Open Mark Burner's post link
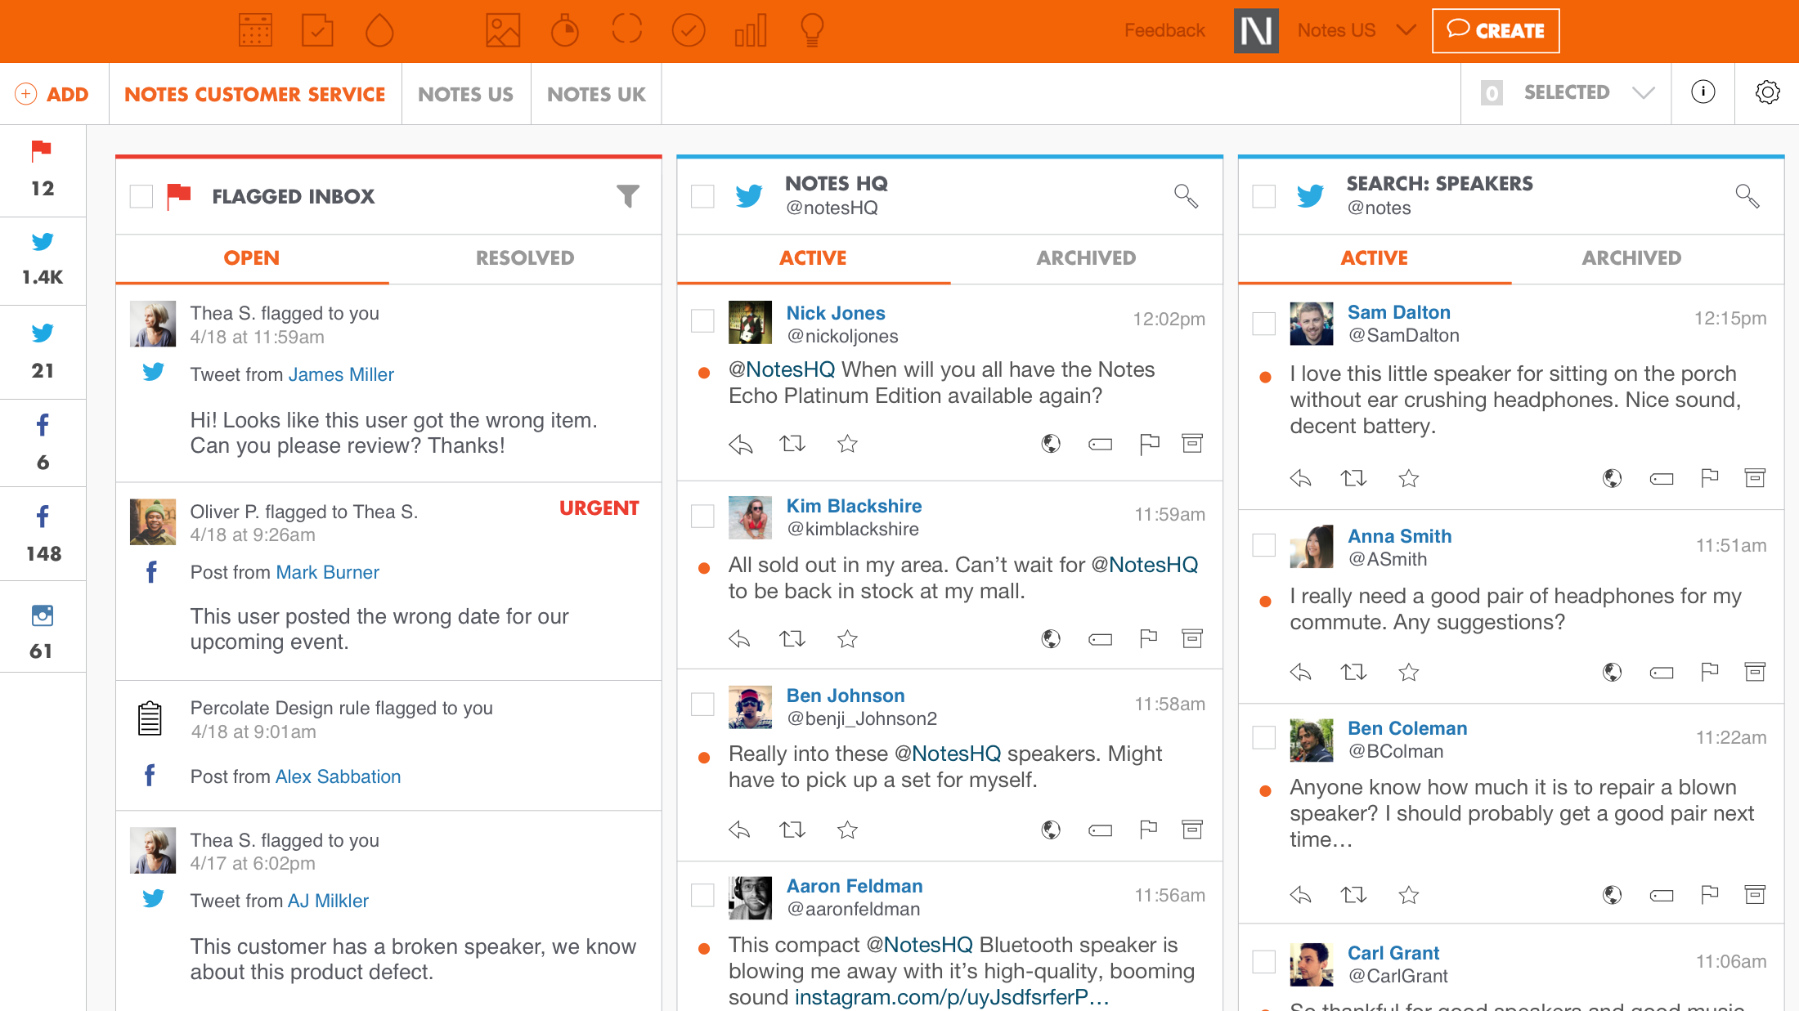This screenshot has height=1011, width=1799. tap(327, 572)
